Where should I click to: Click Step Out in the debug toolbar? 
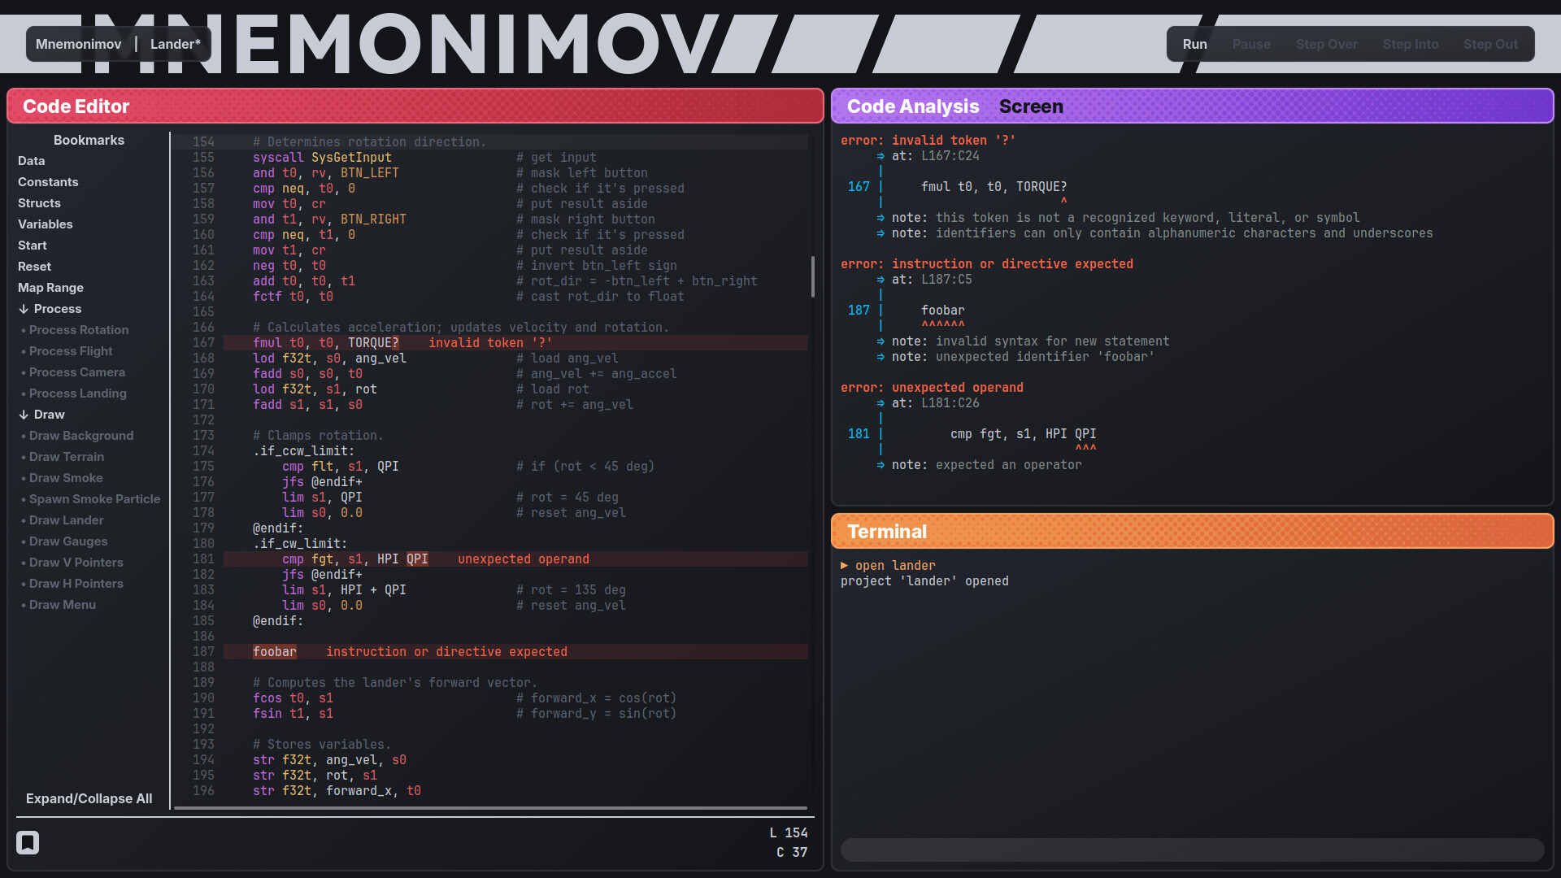1489,44
